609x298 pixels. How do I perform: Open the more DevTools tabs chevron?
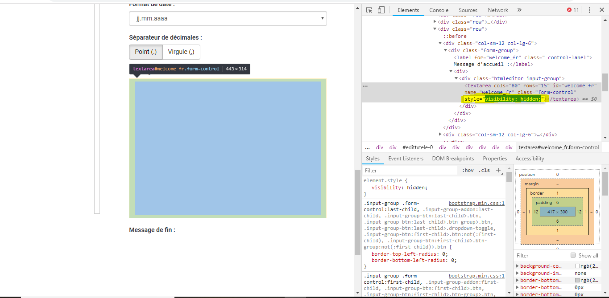519,10
